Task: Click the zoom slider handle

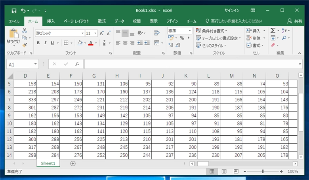Action: pyautogui.click(x=263, y=172)
